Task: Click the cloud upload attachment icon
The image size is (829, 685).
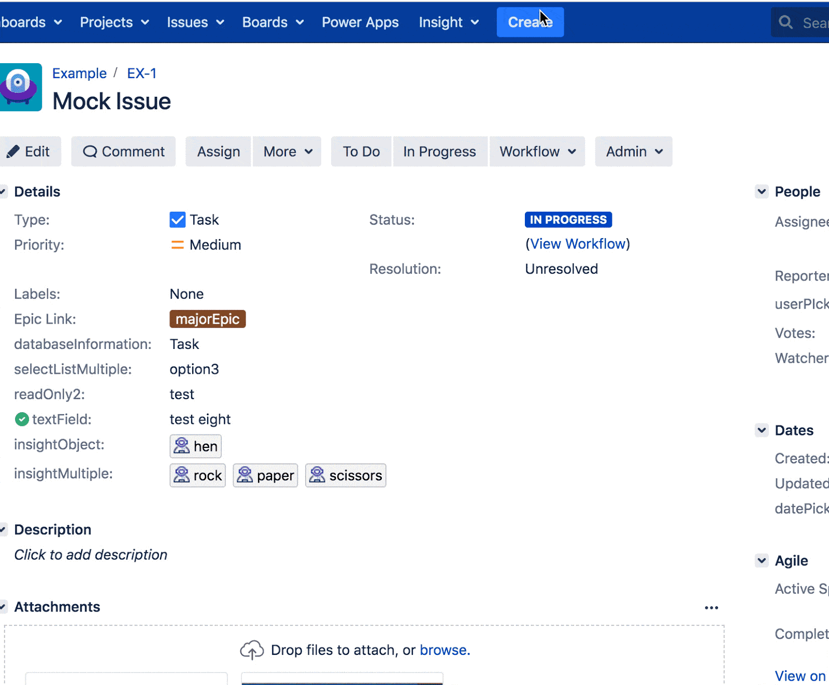Action: click(252, 649)
